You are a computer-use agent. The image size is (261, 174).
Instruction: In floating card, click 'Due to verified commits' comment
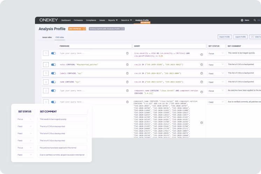click(x=62, y=155)
